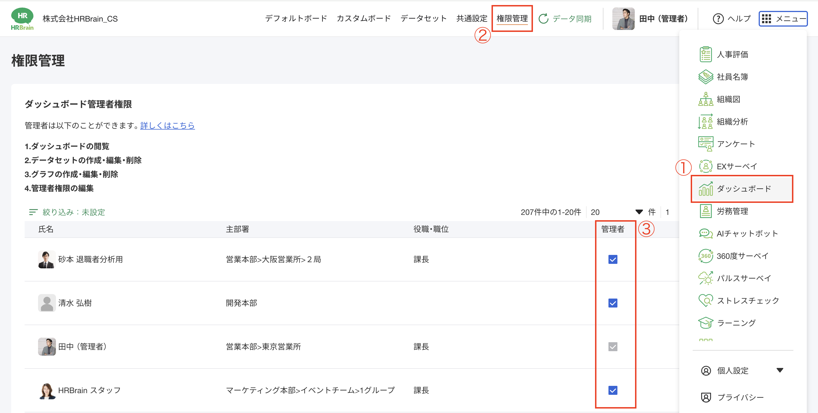The image size is (818, 413).
Task: Uncheck the 管理者 checkbox for 砂本 退職者分析用
Action: (x=613, y=259)
